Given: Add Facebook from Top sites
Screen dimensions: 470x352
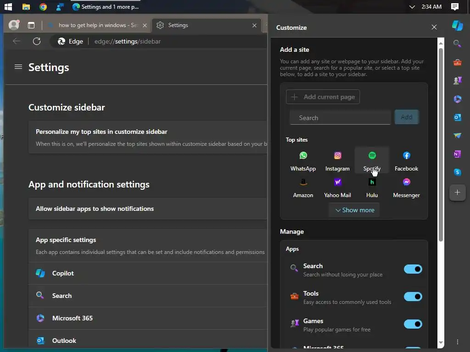Looking at the screenshot, I should (x=407, y=161).
